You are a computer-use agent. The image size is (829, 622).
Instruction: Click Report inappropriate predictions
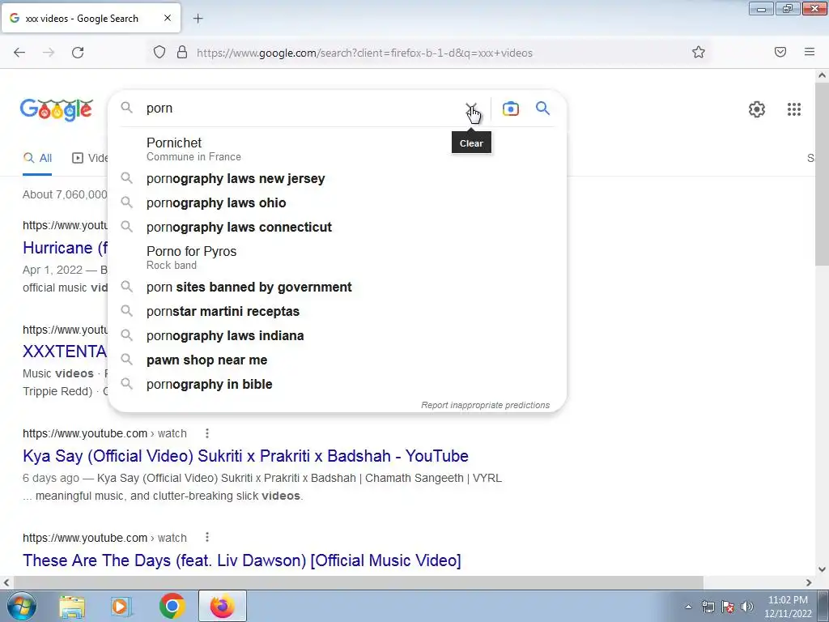486,405
